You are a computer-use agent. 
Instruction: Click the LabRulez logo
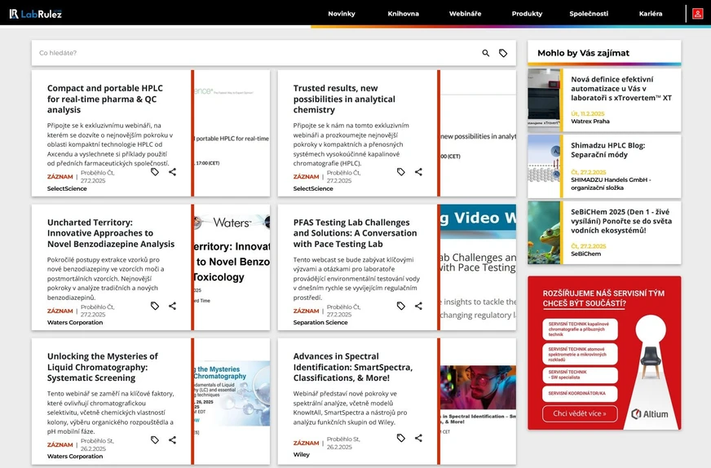tap(35, 14)
